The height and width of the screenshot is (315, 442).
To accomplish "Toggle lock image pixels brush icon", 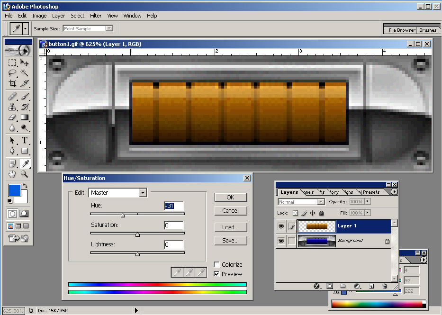I will 304,213.
